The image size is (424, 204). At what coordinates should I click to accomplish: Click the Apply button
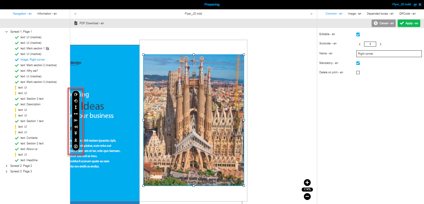coord(409,23)
